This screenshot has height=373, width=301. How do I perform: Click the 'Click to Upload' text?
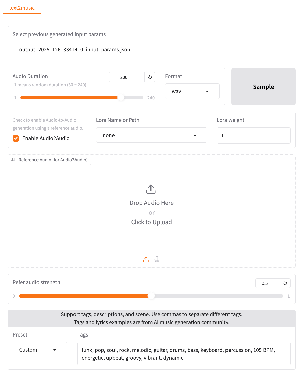pos(151,222)
